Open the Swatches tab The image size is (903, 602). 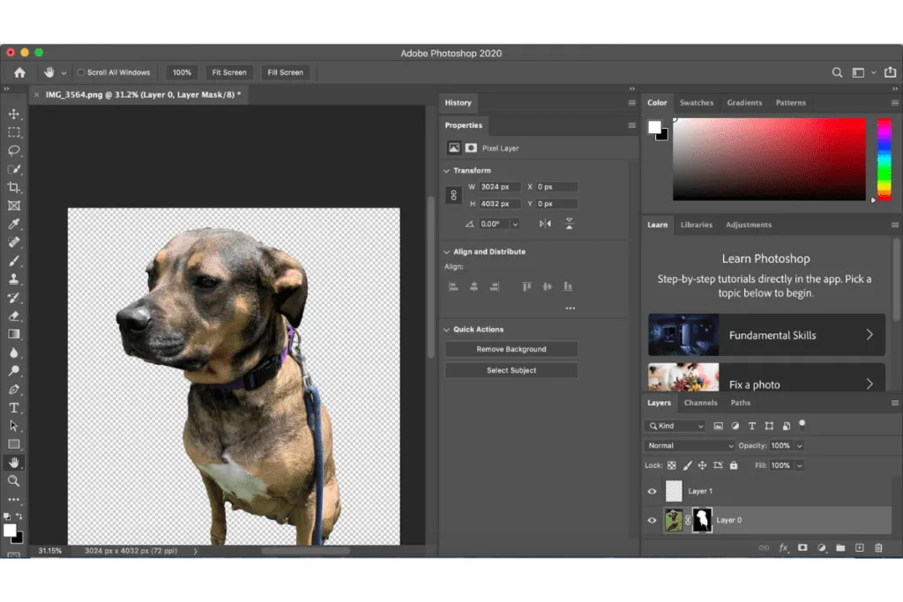(696, 102)
